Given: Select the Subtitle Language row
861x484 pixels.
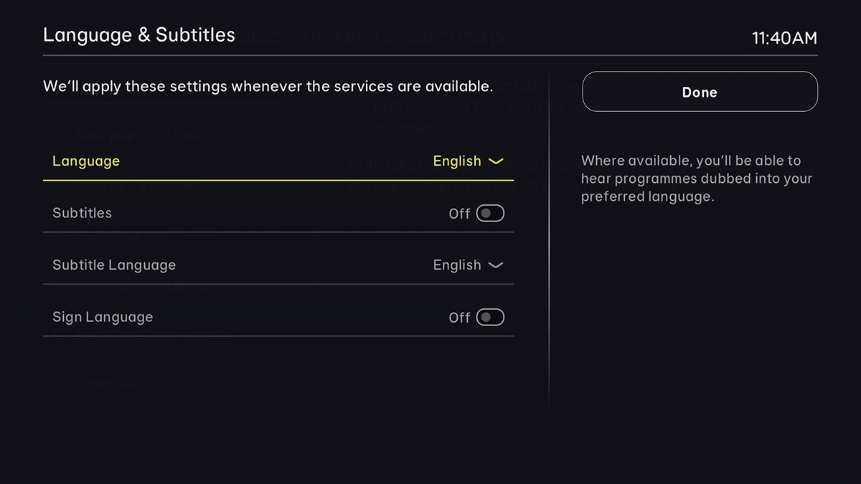Looking at the screenshot, I should (x=278, y=265).
